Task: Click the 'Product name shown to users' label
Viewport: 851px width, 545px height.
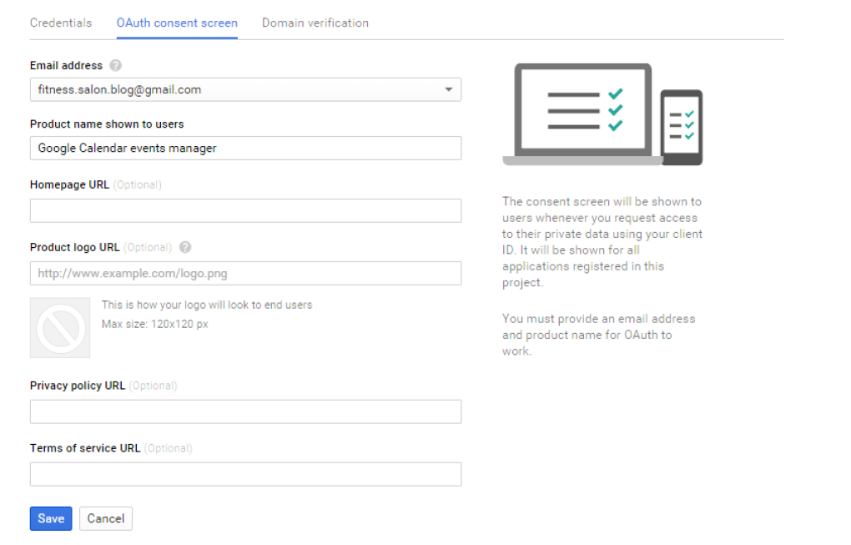Action: click(x=107, y=124)
